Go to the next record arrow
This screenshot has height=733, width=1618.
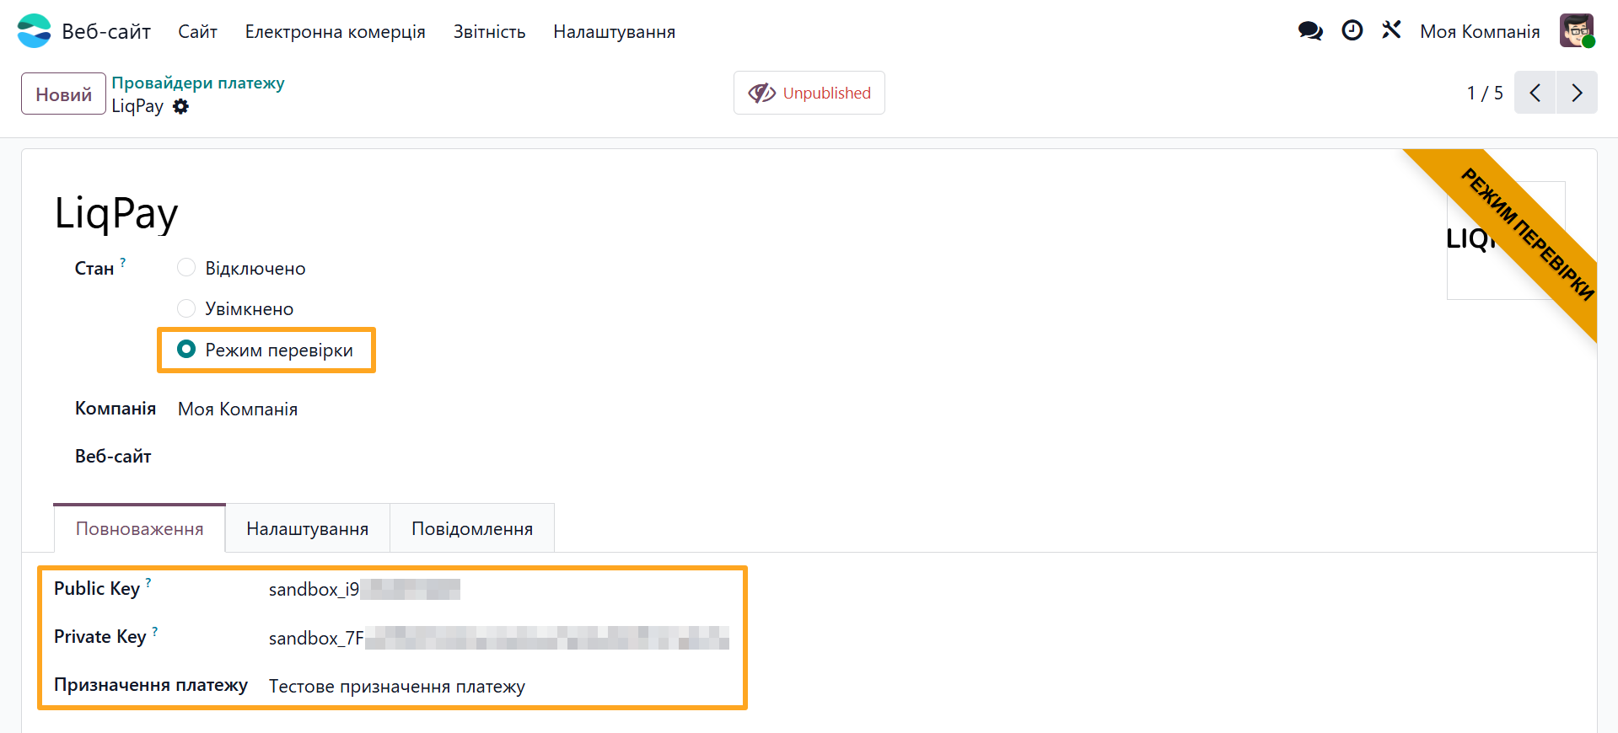1577,93
